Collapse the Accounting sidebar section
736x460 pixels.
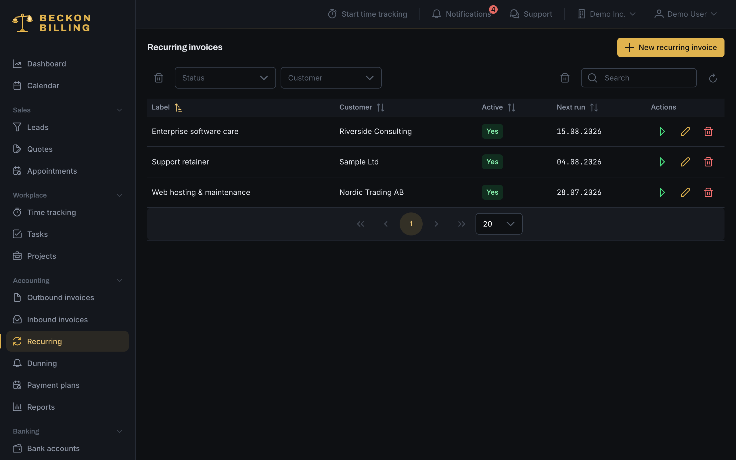tap(68, 281)
